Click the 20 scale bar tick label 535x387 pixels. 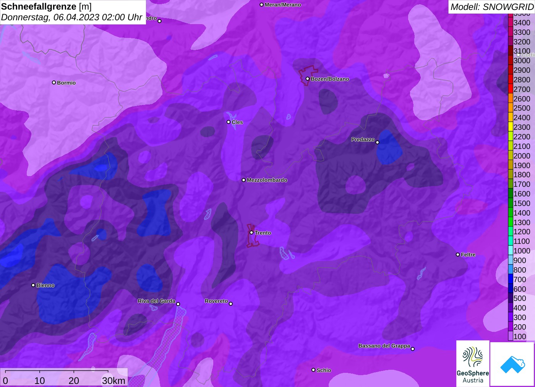(74, 380)
